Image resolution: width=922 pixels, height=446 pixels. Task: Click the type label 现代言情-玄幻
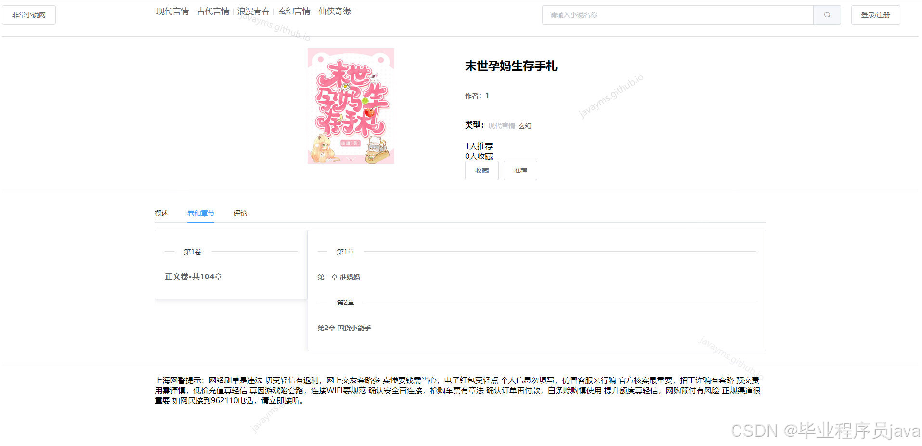point(510,126)
